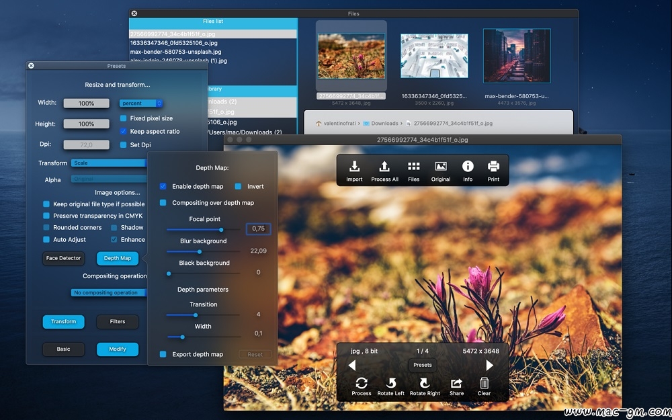This screenshot has height=420, width=672.
Task: Enable the Set Dpi checkbox
Action: [124, 145]
